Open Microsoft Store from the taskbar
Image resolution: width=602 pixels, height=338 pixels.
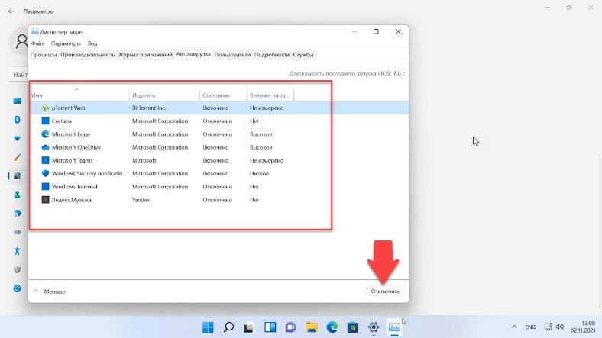(353, 327)
